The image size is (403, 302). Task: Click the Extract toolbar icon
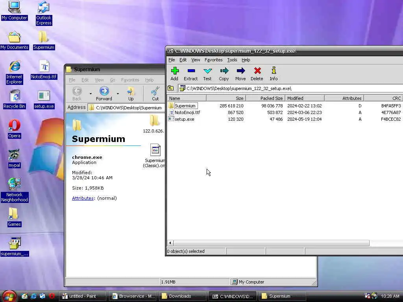tap(191, 74)
